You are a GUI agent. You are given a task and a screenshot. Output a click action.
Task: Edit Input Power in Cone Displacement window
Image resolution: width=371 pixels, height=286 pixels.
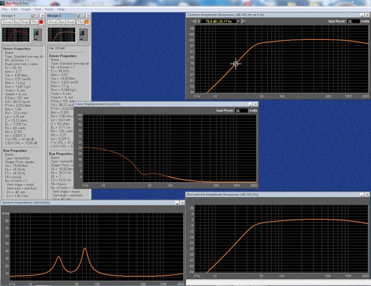242,111
